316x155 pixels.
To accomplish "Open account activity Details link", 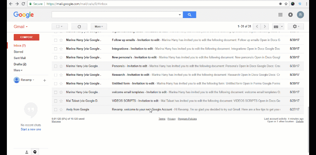I will pos(300,121).
